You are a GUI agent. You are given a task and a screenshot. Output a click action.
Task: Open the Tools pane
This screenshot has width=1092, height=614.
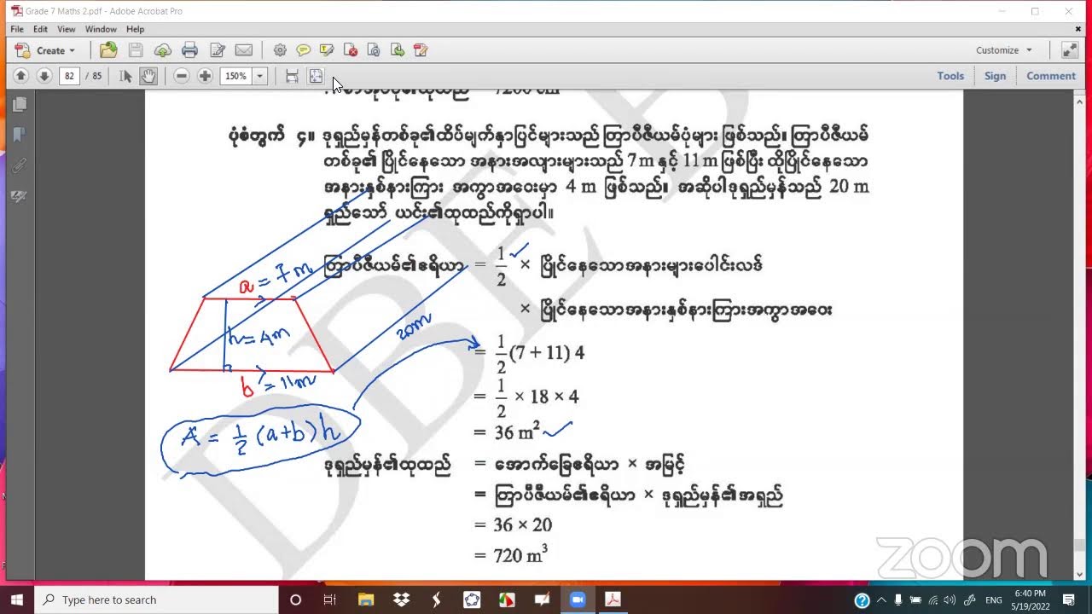pos(950,76)
